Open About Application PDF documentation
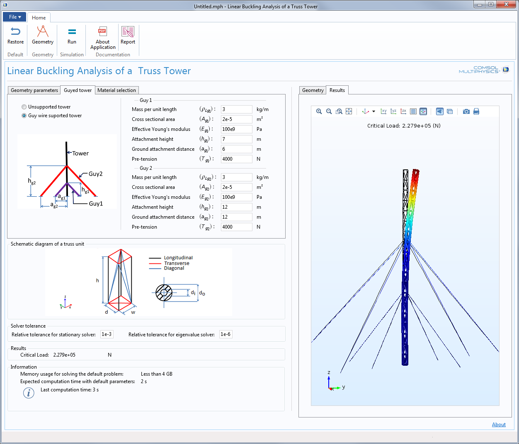Screen dimensions: 519x444 pos(102,37)
